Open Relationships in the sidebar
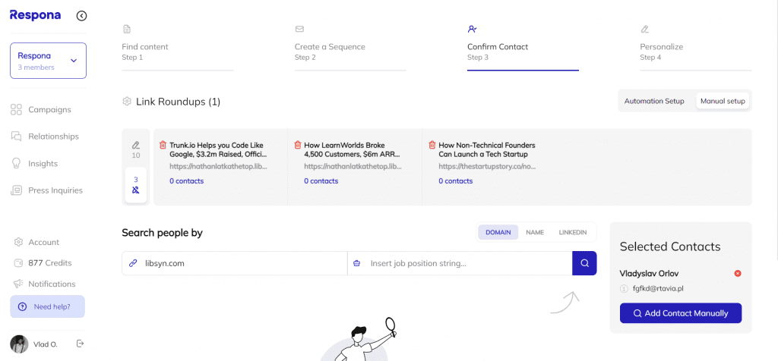Screen dimensions: 778x361 pos(45,137)
